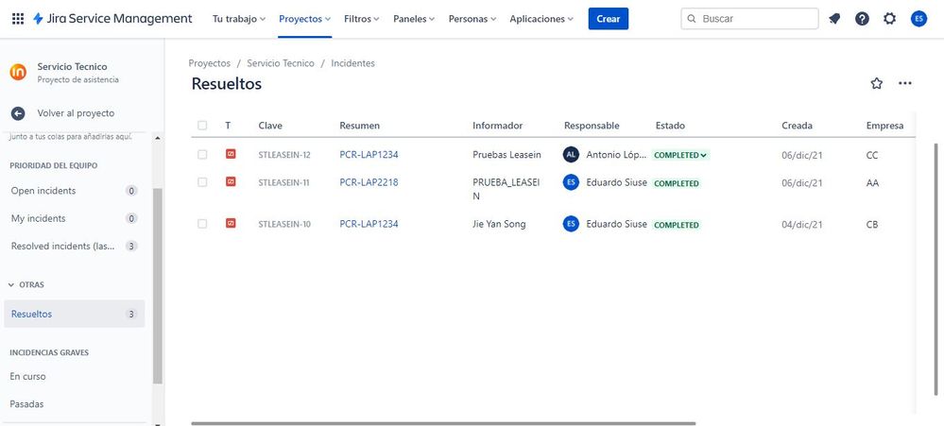Click the horizontal scrollbar under the table
The image size is (944, 426).
444,423
